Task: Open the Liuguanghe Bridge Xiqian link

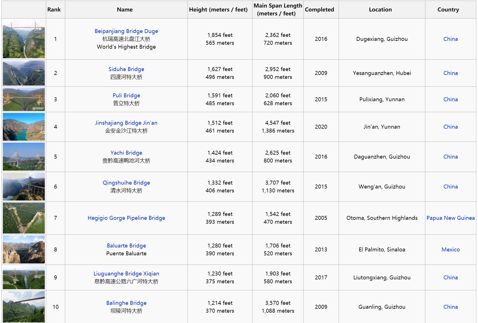Action: point(126,274)
